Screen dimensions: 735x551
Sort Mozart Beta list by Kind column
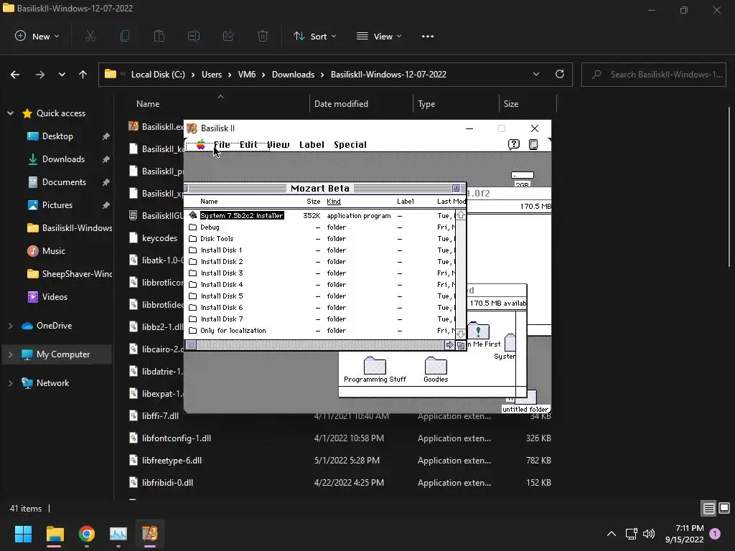334,202
